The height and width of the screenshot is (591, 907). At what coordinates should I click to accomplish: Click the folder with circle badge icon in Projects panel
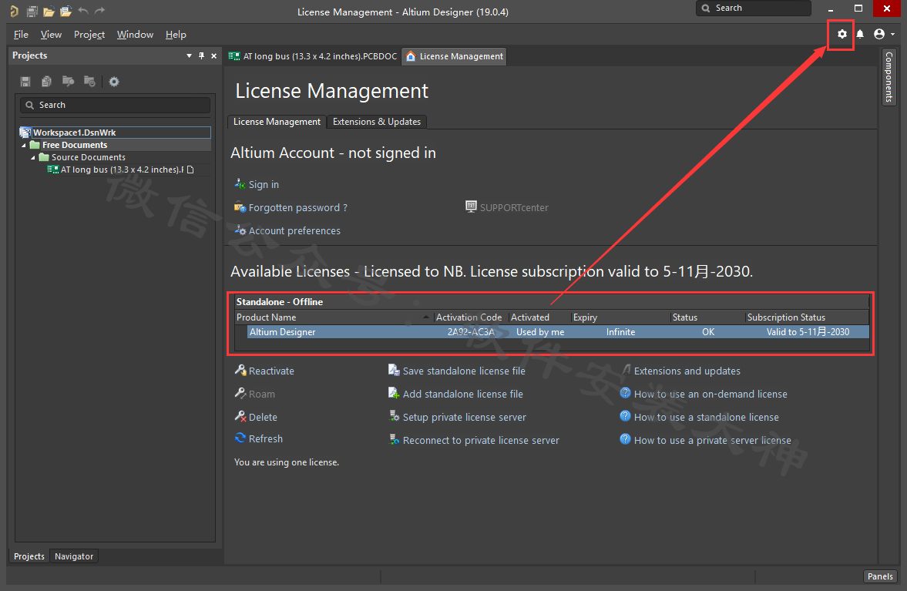89,82
